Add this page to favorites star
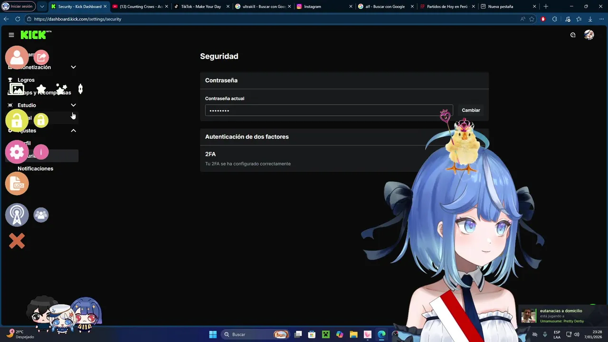Image resolution: width=608 pixels, height=342 pixels. 532,19
